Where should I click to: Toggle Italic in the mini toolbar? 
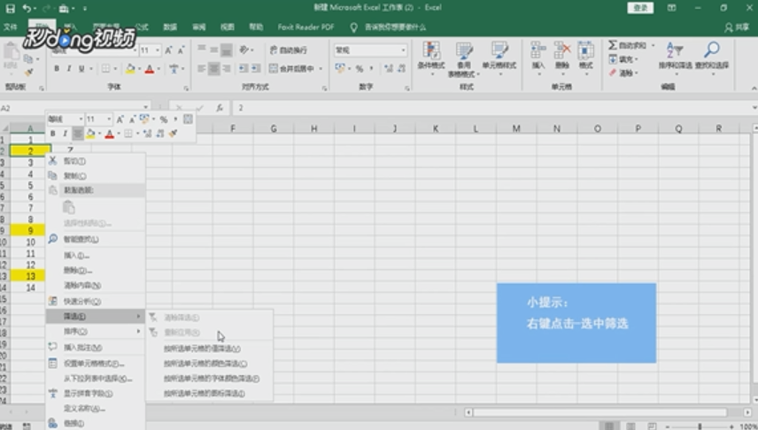[x=65, y=134]
